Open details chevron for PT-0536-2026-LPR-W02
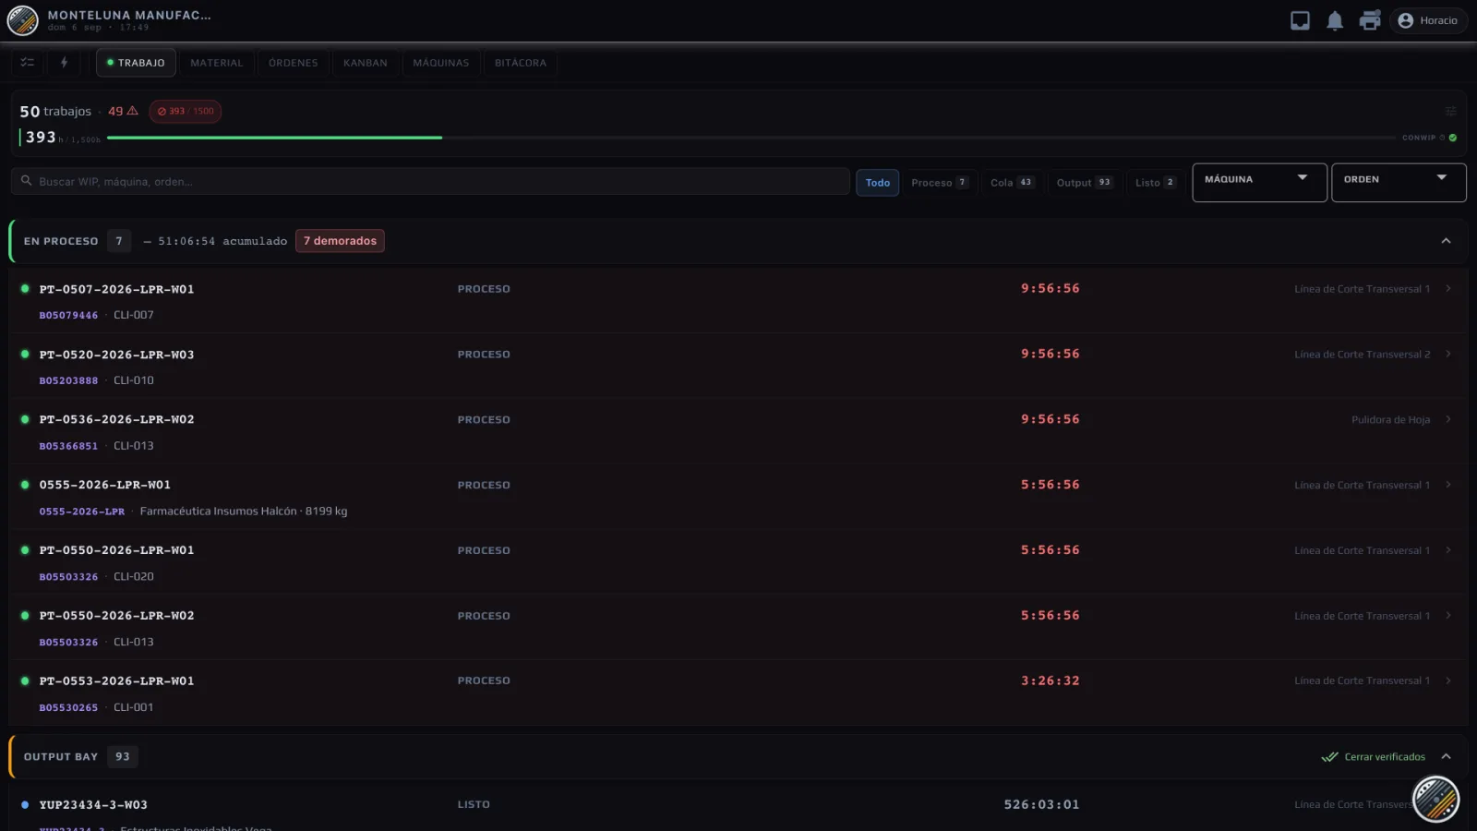 click(1447, 419)
